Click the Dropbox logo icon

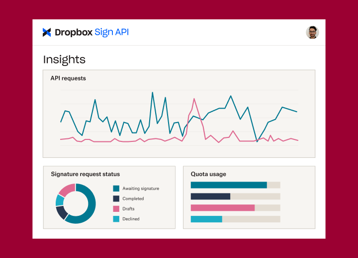[47, 32]
